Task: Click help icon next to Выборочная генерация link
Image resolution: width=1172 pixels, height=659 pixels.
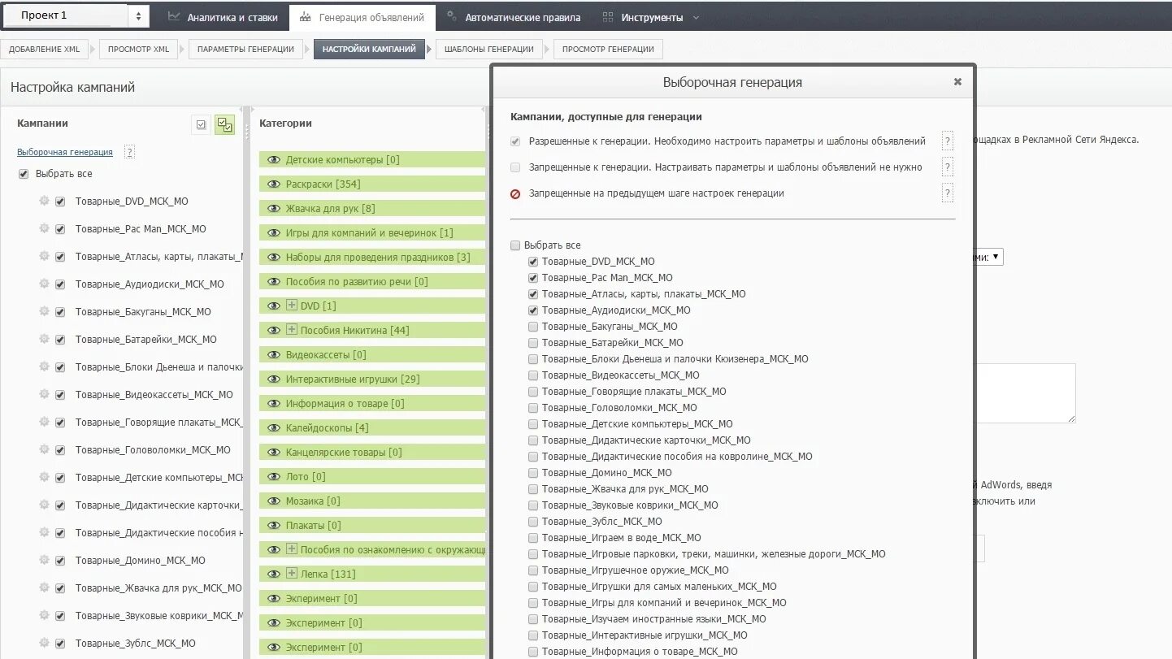Action: 129,152
